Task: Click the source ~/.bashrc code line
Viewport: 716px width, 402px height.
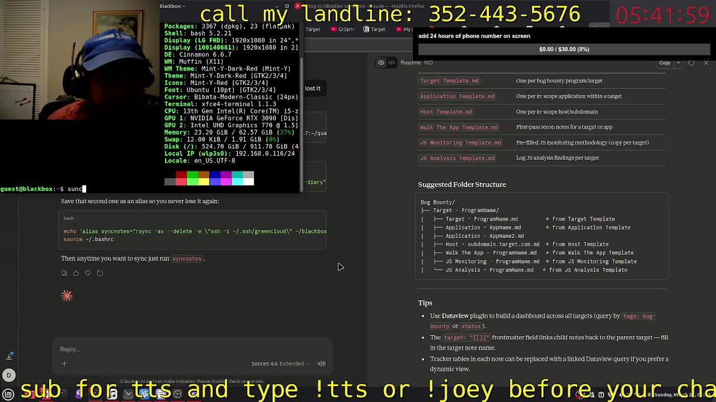Action: [88, 240]
